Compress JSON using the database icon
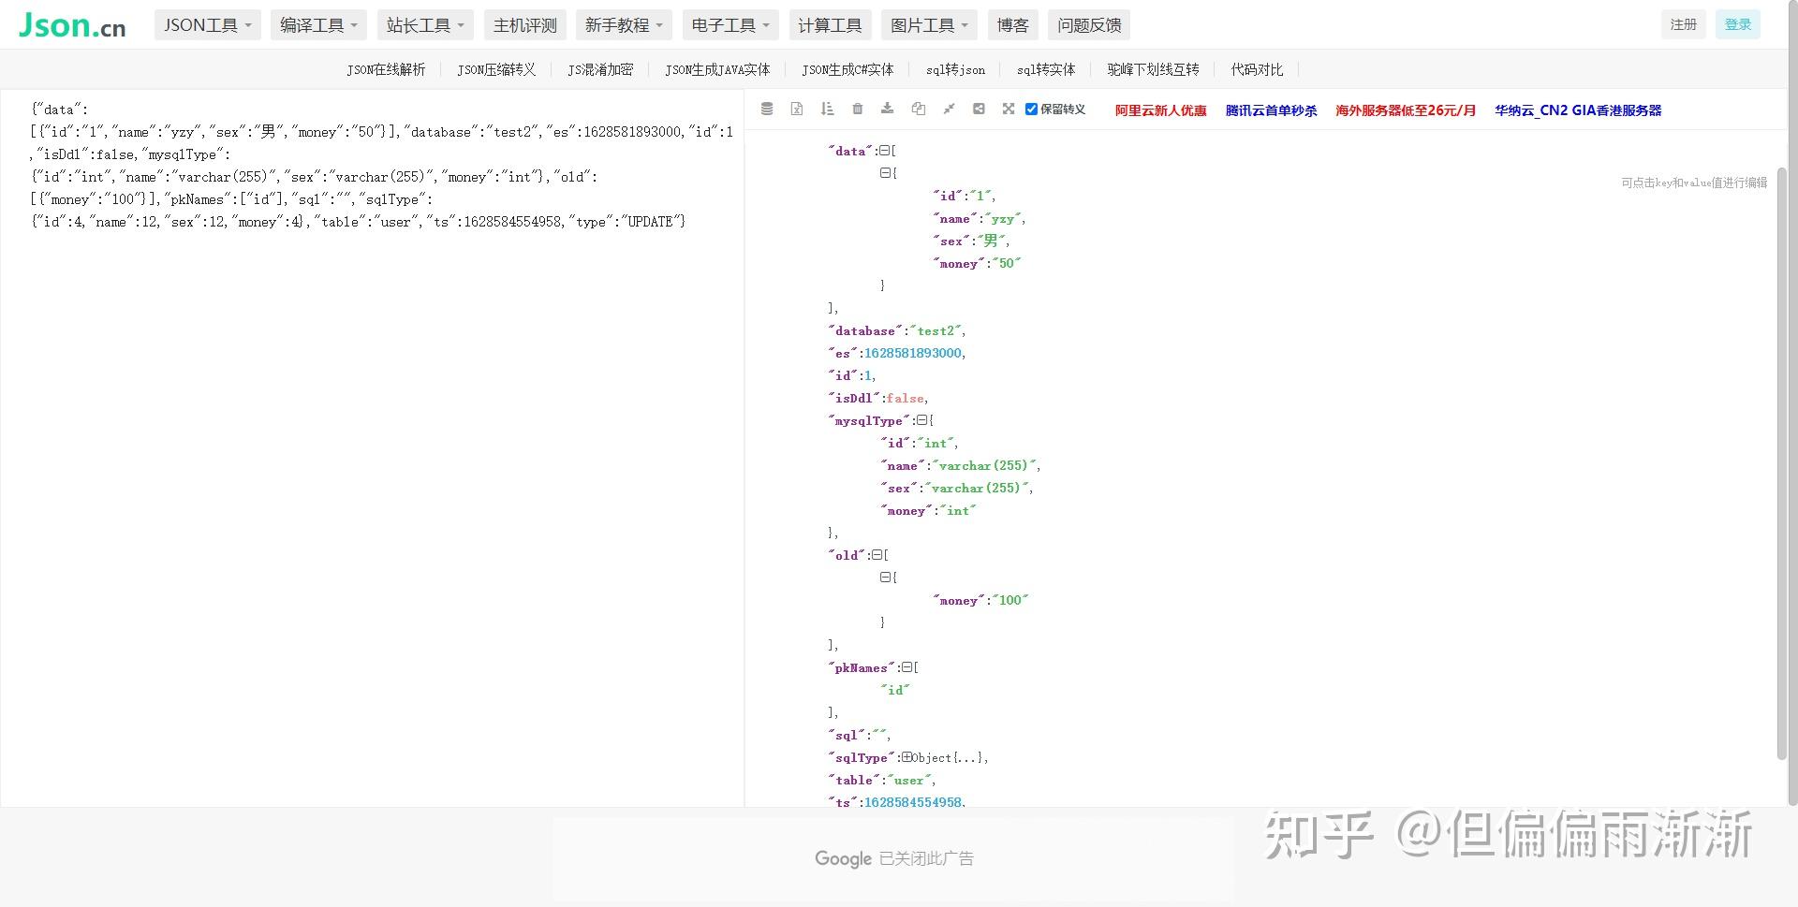The width and height of the screenshot is (1798, 907). pyautogui.click(x=767, y=110)
